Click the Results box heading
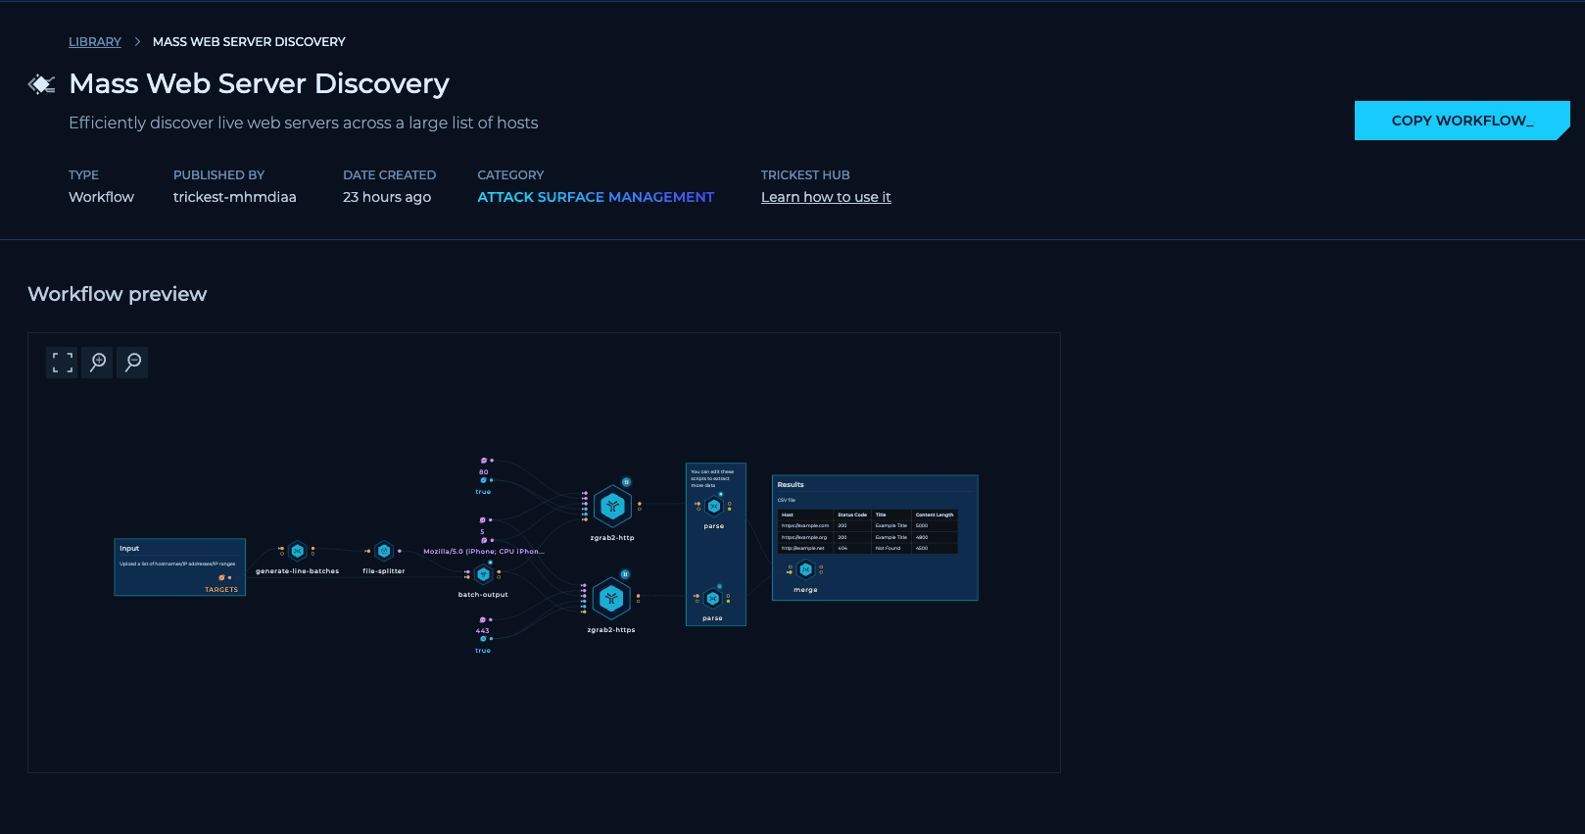The width and height of the screenshot is (1585, 834). (x=791, y=485)
